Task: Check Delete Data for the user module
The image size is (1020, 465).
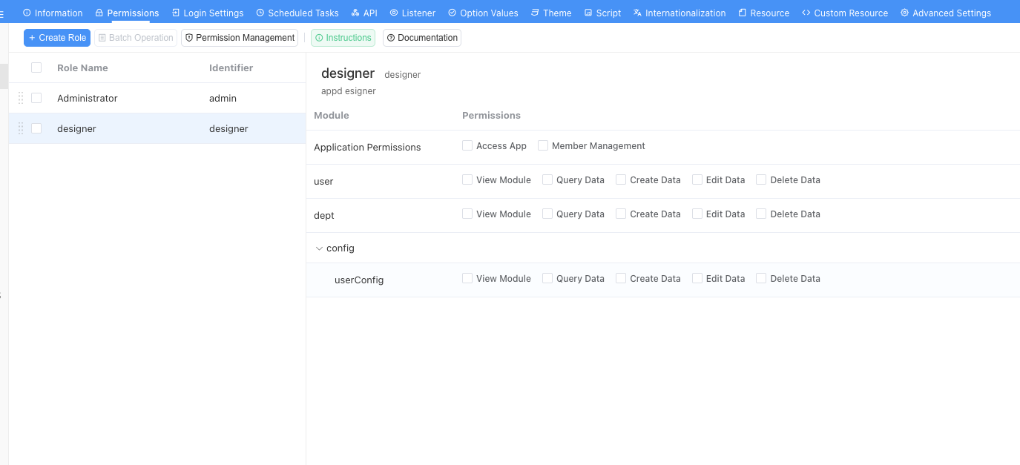Action: pos(761,179)
